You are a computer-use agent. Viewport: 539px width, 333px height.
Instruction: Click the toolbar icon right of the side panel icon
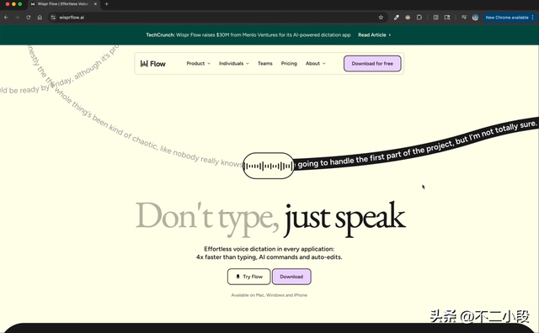click(447, 17)
